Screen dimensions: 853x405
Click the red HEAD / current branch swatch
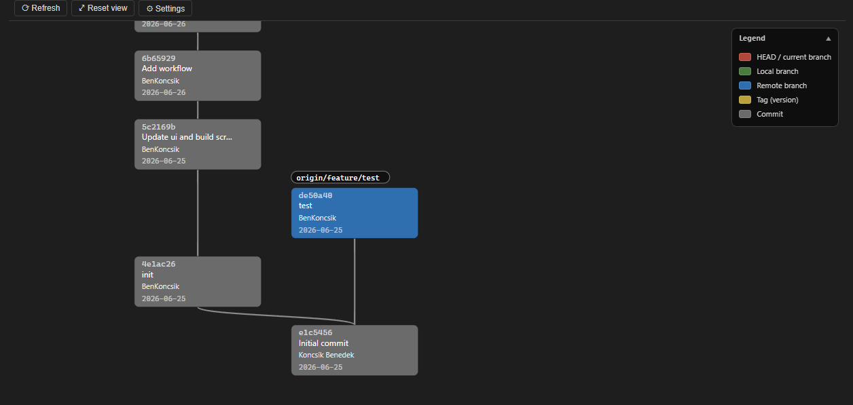(x=745, y=57)
